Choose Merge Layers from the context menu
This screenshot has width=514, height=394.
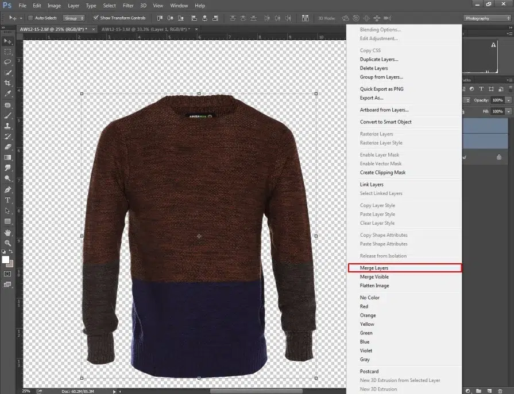coord(405,268)
